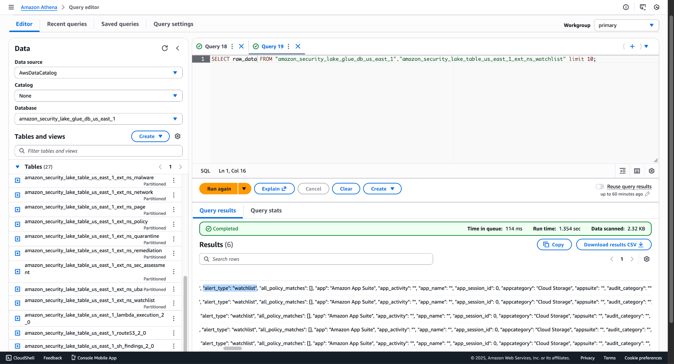This screenshot has height=364, width=674.
Task: Open actions menu for route53_2_0 table
Action: click(174, 333)
